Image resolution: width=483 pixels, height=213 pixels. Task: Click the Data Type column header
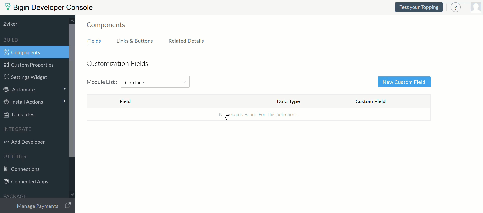[x=288, y=101]
